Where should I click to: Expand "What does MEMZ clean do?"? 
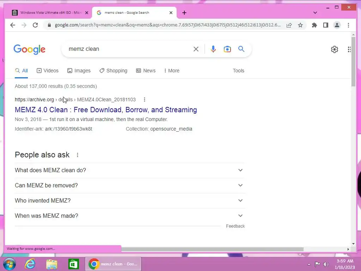coord(129,170)
